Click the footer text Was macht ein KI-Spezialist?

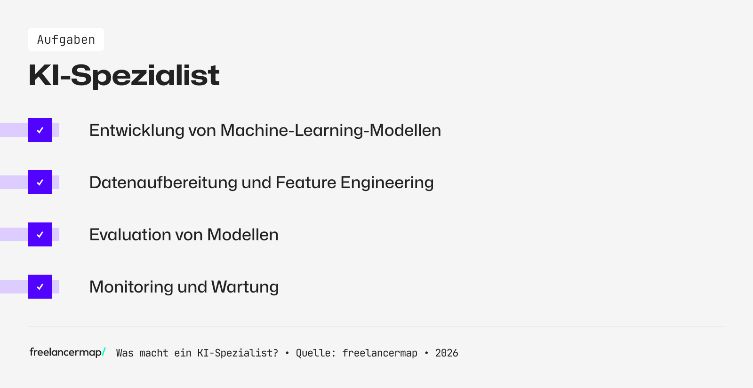coord(197,353)
